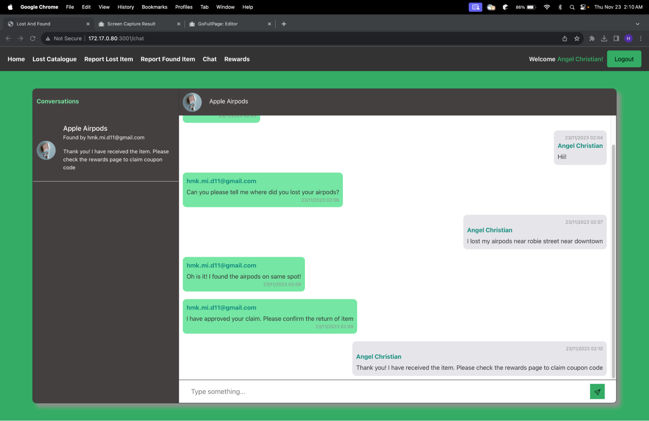The width and height of the screenshot is (649, 421).
Task: Reload the page
Action: (x=32, y=38)
